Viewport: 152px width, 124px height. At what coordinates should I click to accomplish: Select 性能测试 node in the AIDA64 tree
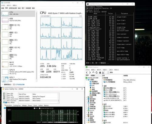pyautogui.click(x=92, y=122)
